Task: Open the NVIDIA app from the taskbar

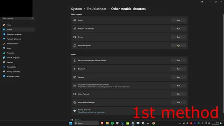Action: click(x=128, y=123)
